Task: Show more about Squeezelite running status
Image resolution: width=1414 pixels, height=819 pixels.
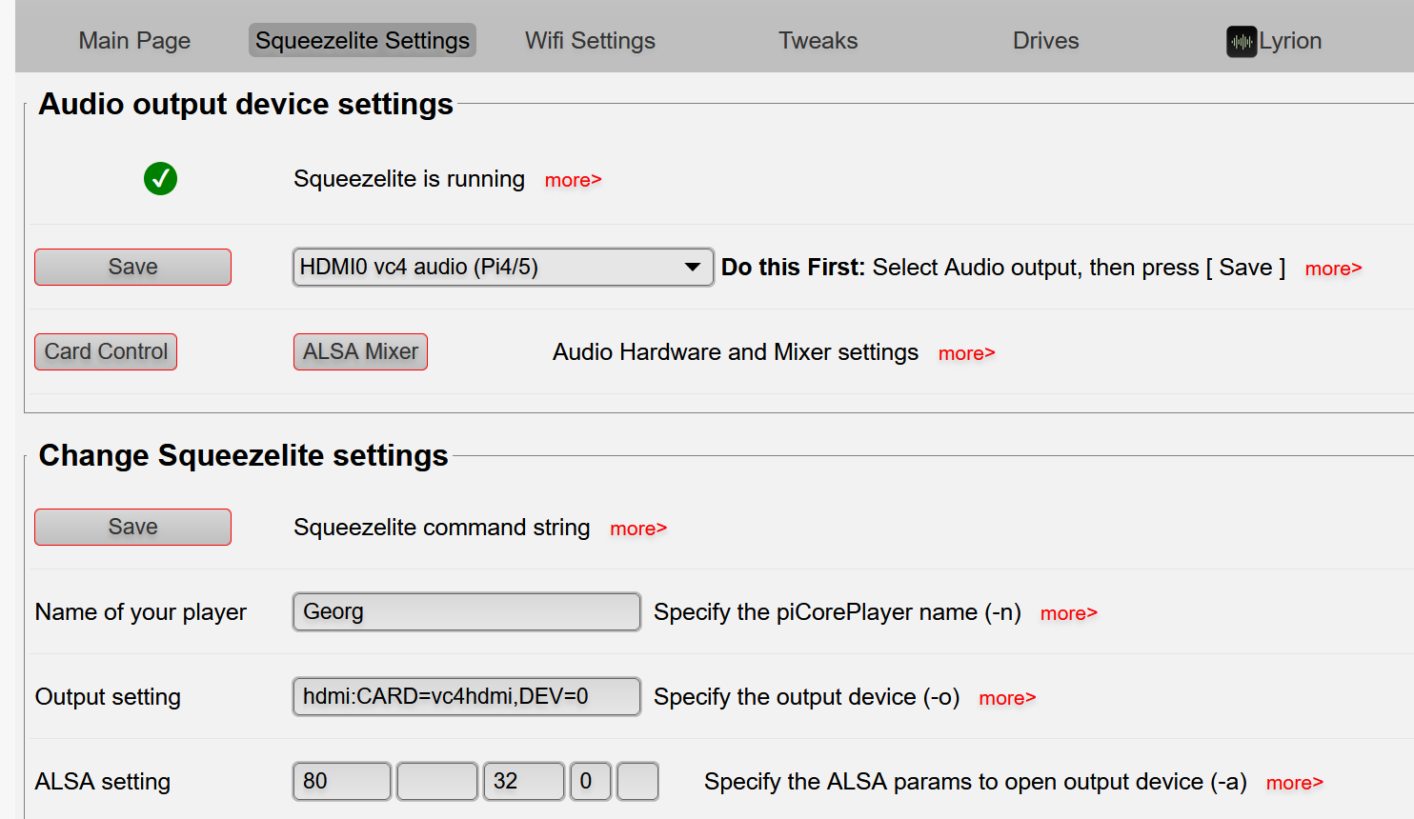Action: tap(573, 180)
